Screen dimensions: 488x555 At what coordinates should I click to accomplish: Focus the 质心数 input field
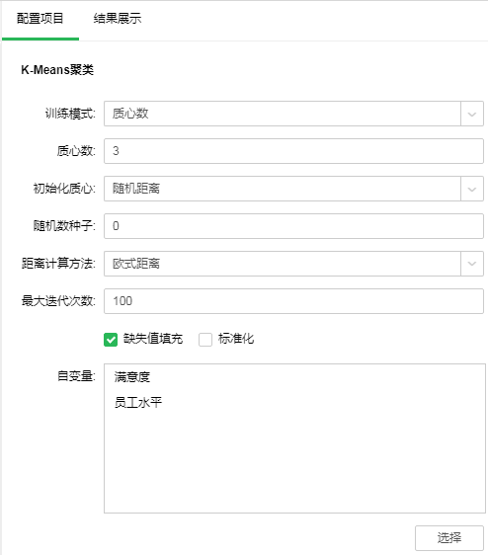(x=293, y=151)
